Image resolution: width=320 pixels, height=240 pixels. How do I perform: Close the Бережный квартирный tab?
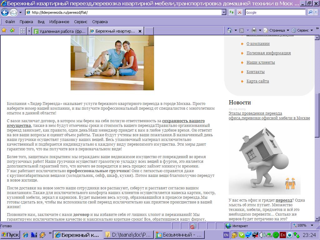(140, 31)
